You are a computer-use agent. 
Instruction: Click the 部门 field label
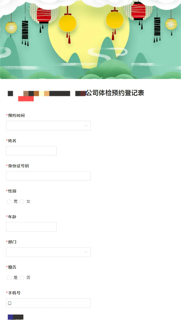point(12,242)
